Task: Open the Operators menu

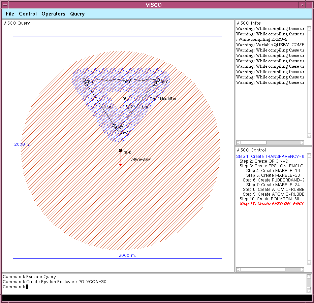Action: click(x=53, y=14)
